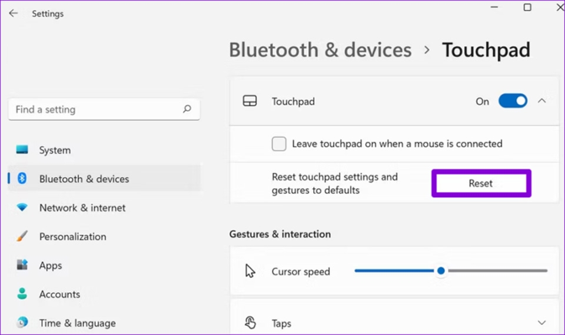Viewport: 565px width, 335px height.
Task: Open Network & internet category
Action: [105, 208]
